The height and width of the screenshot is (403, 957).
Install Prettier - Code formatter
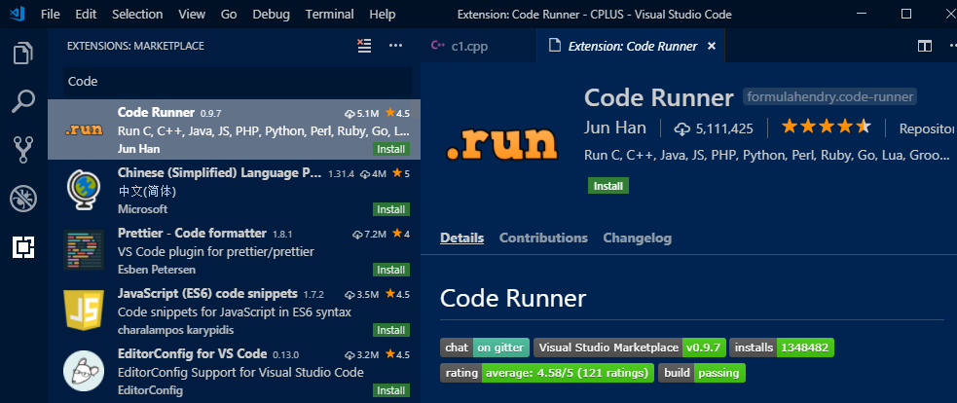pos(391,270)
